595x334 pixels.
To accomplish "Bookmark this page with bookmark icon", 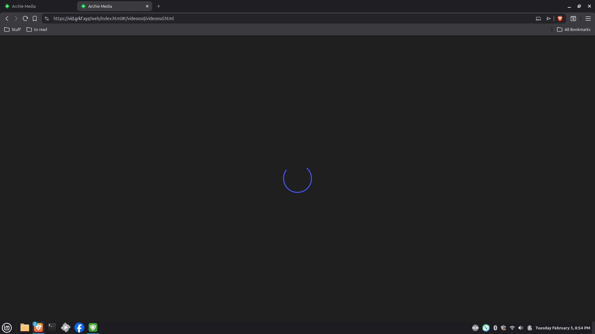I will click(x=35, y=19).
